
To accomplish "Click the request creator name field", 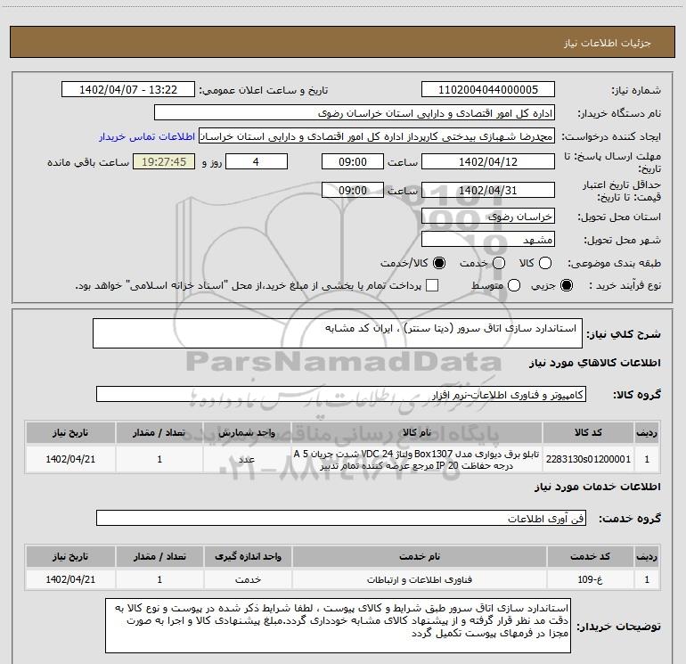I will point(377,136).
